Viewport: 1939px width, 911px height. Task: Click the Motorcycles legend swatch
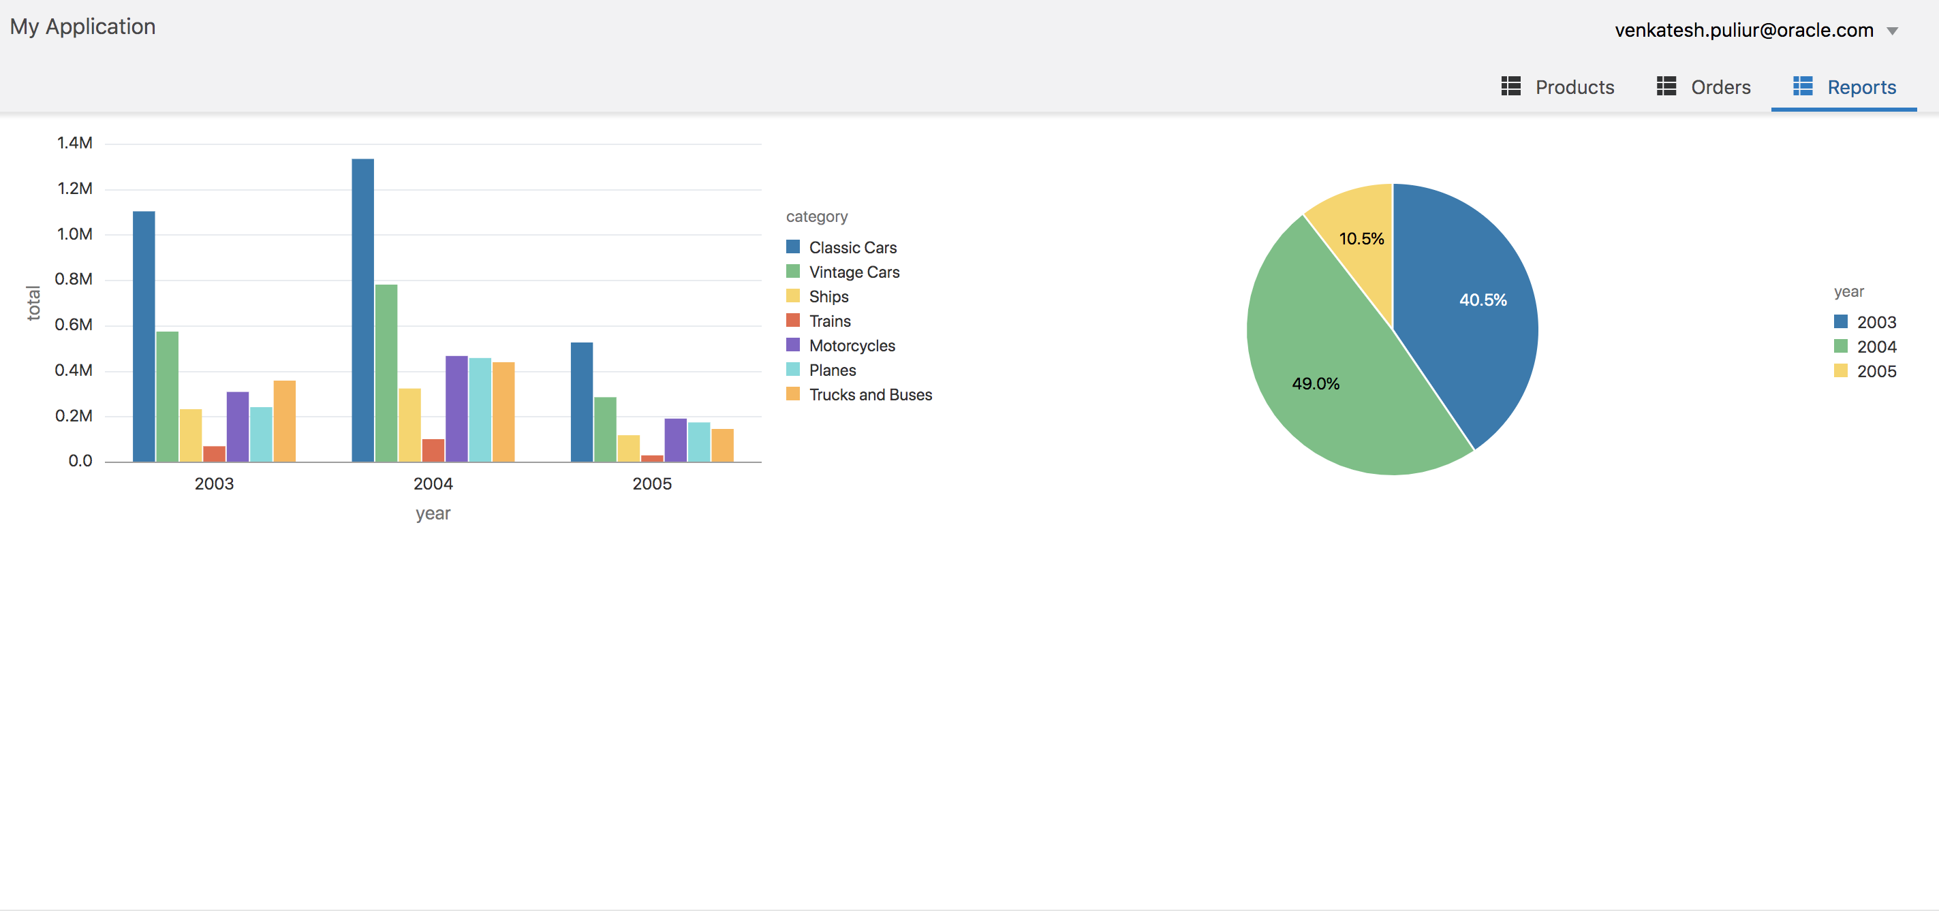click(792, 345)
